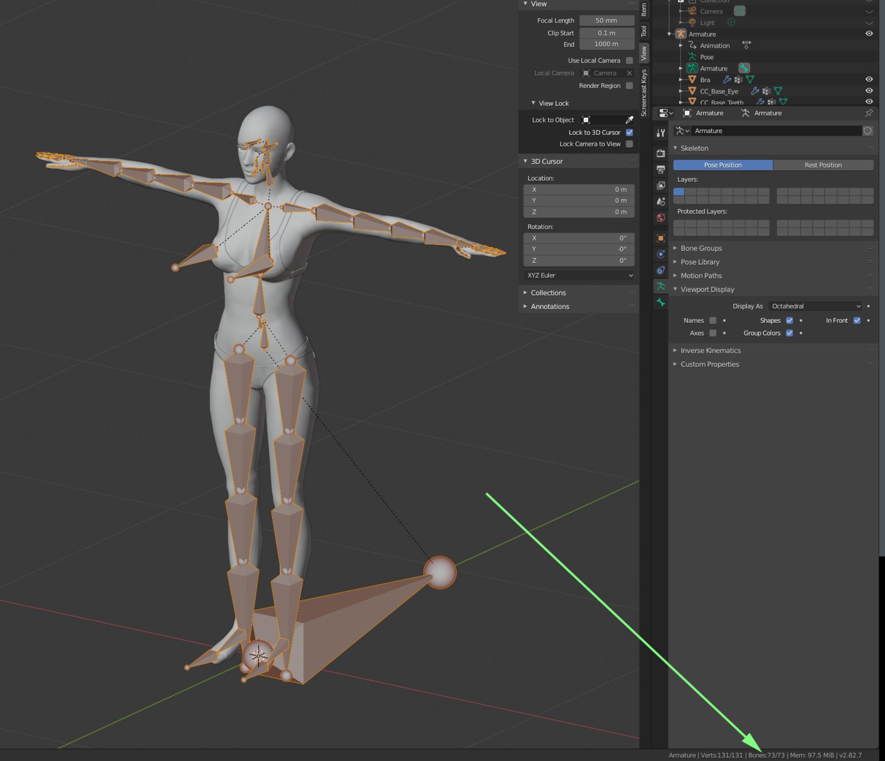Clear the Local Camera field with the X
The height and width of the screenshot is (761, 885).
coord(629,73)
